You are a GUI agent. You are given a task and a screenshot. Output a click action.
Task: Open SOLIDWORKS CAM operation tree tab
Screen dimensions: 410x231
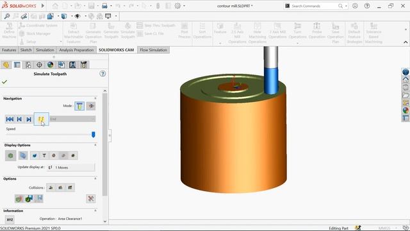pos(72,65)
